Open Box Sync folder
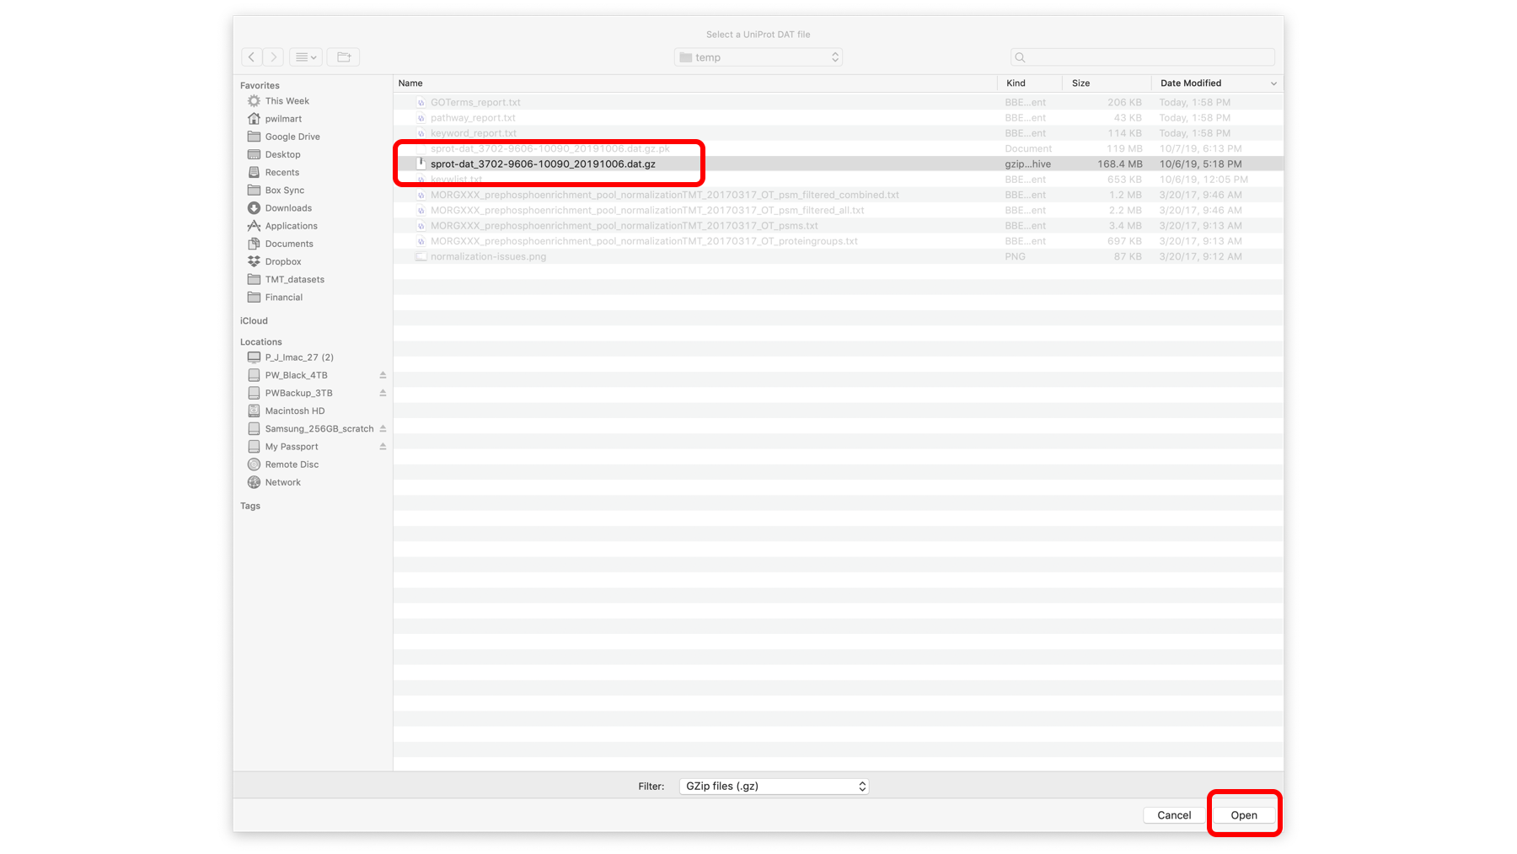The height and width of the screenshot is (854, 1517). tap(285, 191)
